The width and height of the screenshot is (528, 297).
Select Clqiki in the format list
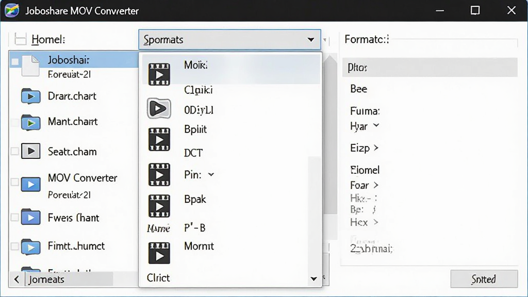(199, 90)
